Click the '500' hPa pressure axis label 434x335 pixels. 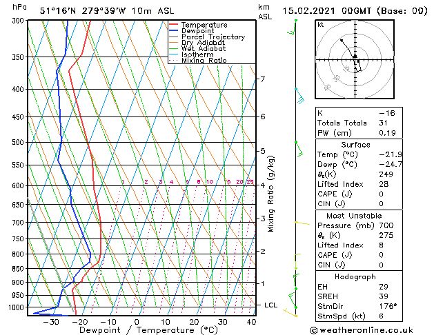[19, 143]
